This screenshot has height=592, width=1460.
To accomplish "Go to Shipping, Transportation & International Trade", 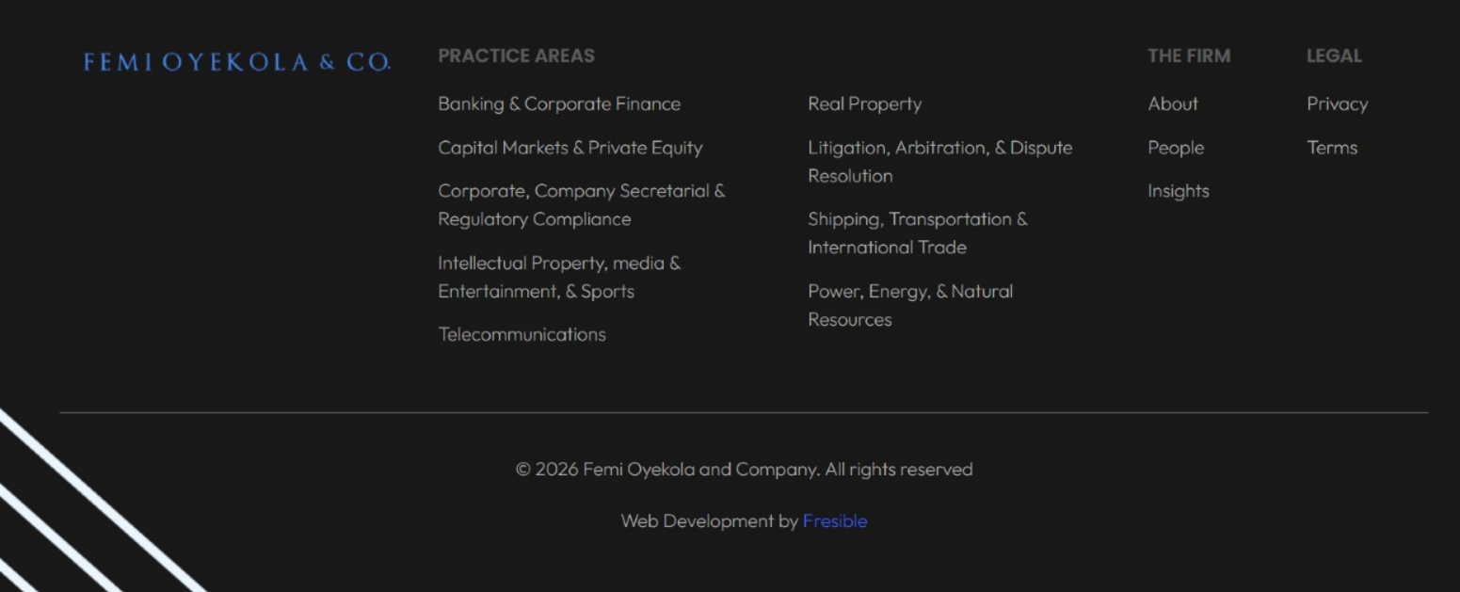I will click(x=917, y=232).
